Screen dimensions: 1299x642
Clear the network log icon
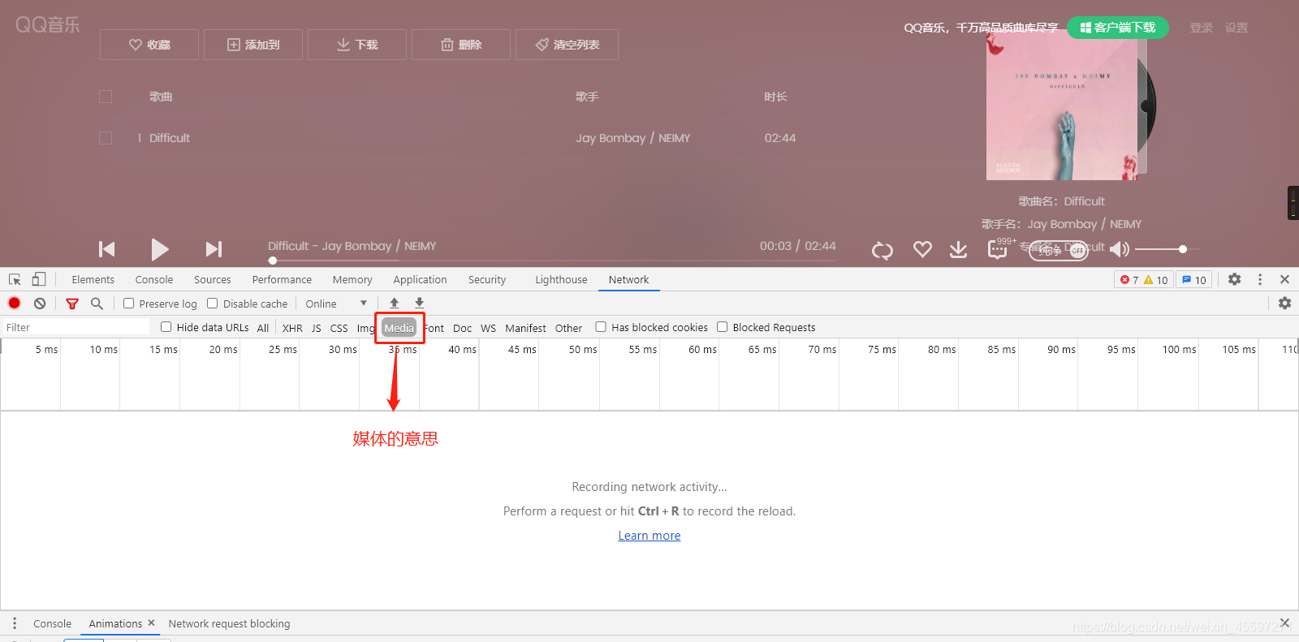point(40,303)
